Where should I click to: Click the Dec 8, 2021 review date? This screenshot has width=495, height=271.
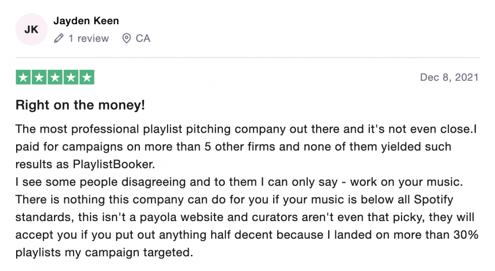pos(449,77)
